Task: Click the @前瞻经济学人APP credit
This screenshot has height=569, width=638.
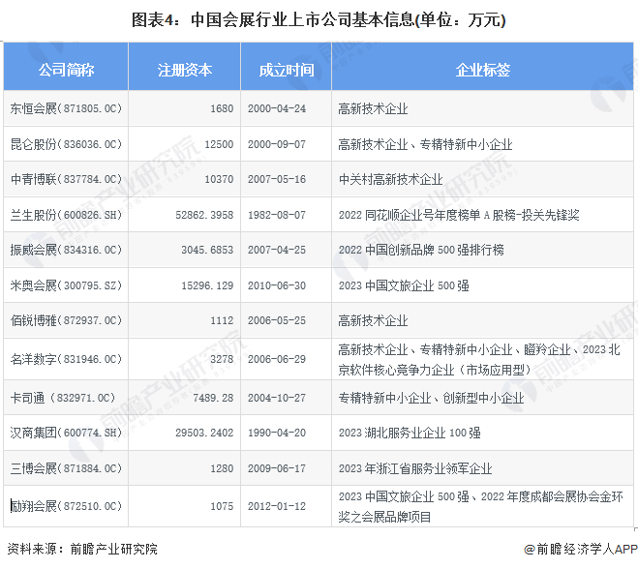Action: point(581,549)
